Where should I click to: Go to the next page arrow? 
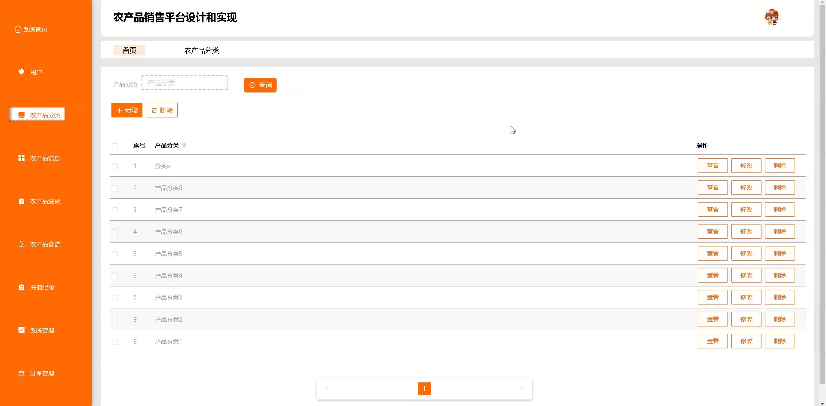(x=522, y=389)
